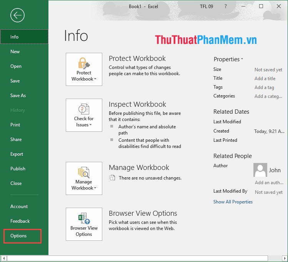This screenshot has width=288, height=262.
Task: Click the Protect Workbook heading text
Action: point(137,59)
